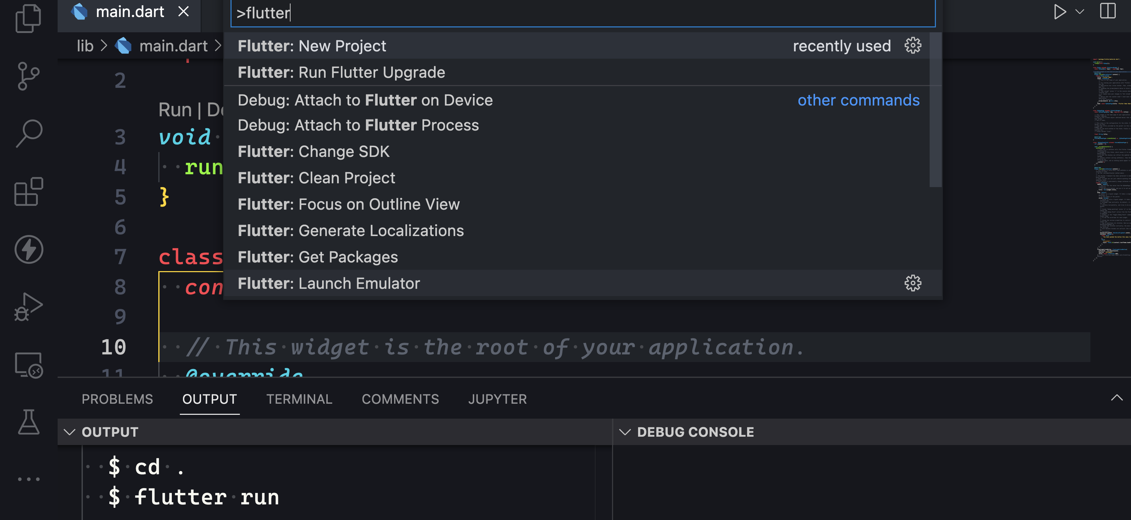Collapse the OUTPUT panel section
Viewport: 1131px width, 520px height.
pos(69,432)
